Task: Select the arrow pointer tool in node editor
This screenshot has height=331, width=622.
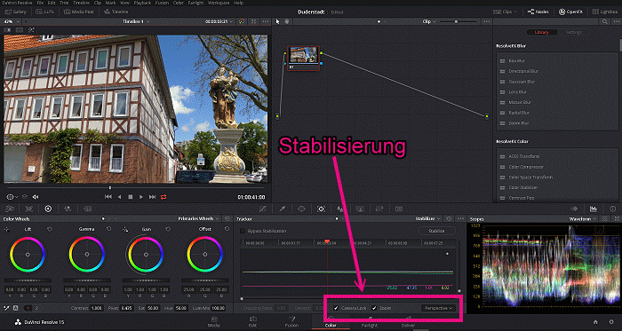Action: [277, 21]
